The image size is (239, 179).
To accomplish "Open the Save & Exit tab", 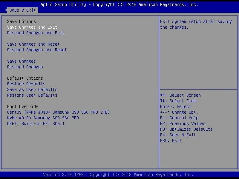I will 22,10.
